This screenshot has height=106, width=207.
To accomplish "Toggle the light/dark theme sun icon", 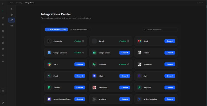I will [x=3, y=91].
